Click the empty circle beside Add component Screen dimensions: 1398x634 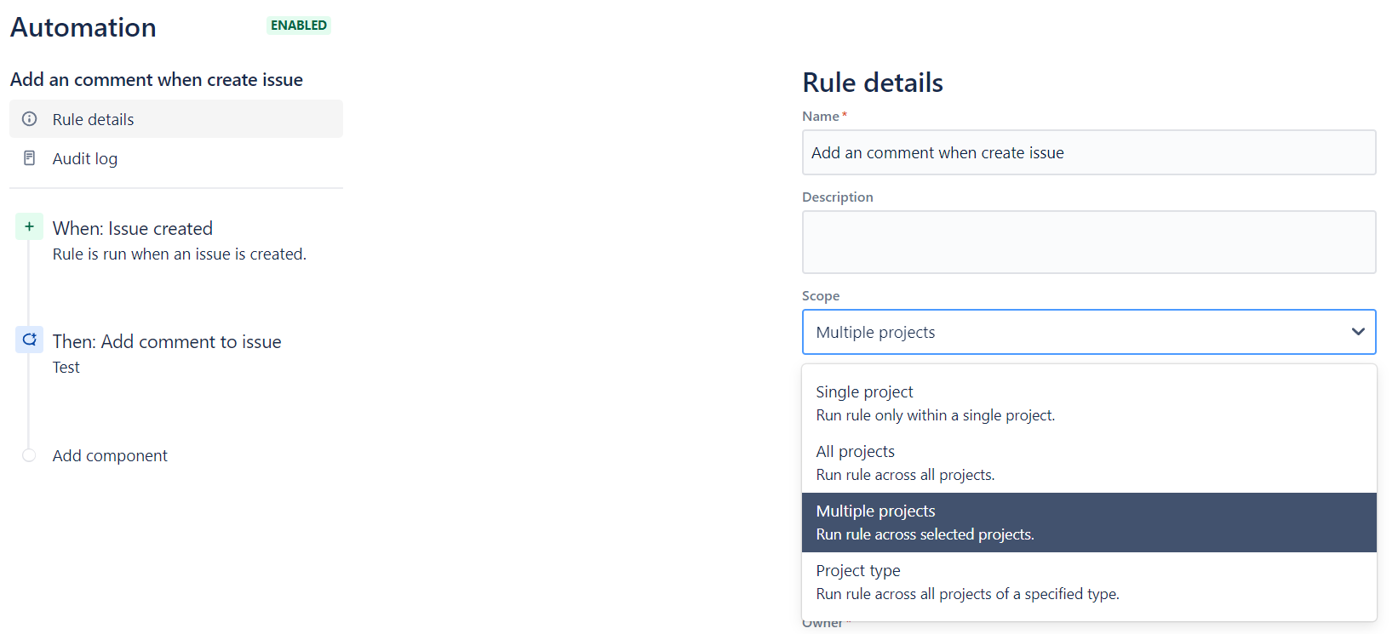click(x=28, y=455)
